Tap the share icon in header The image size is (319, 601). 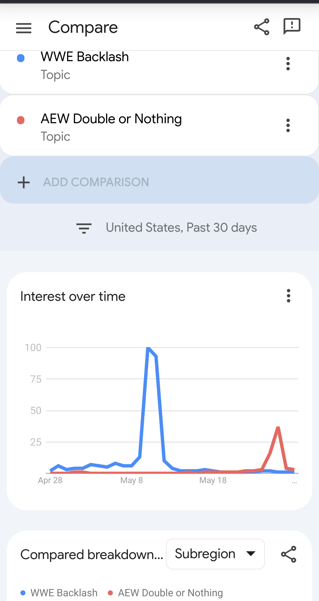[x=262, y=27]
